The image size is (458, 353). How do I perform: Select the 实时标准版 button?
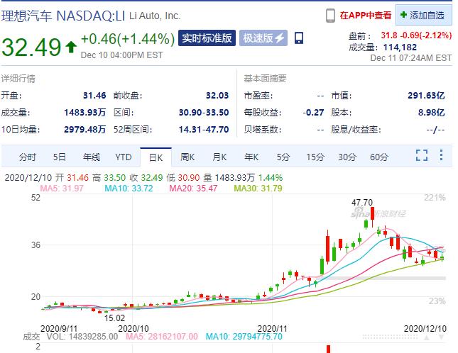coord(207,38)
